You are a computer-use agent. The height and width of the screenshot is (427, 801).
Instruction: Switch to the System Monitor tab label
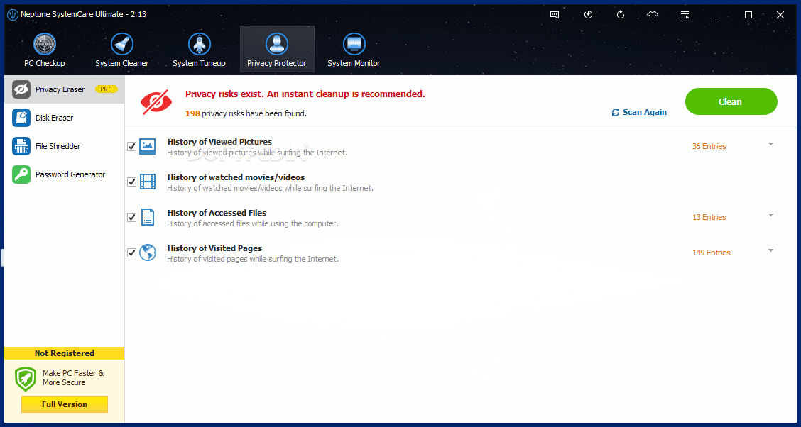(354, 63)
